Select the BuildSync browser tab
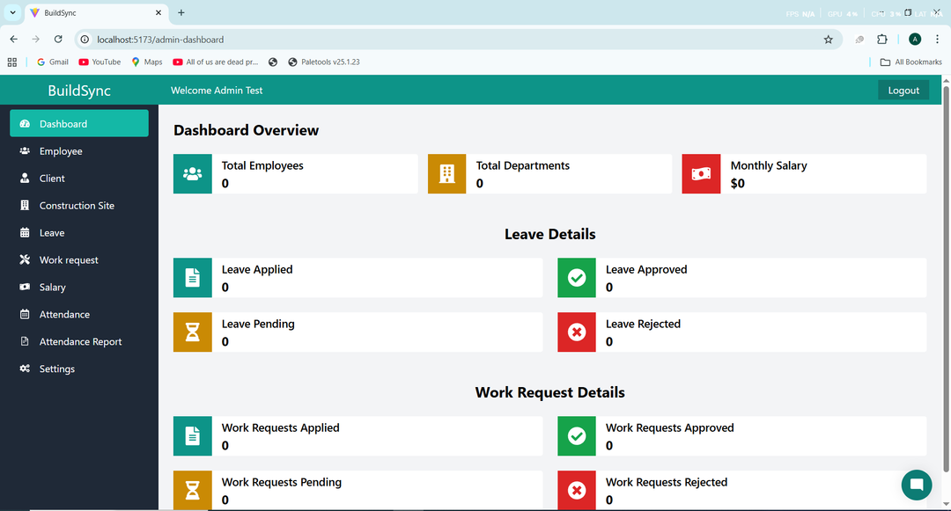The image size is (951, 511). 96,12
